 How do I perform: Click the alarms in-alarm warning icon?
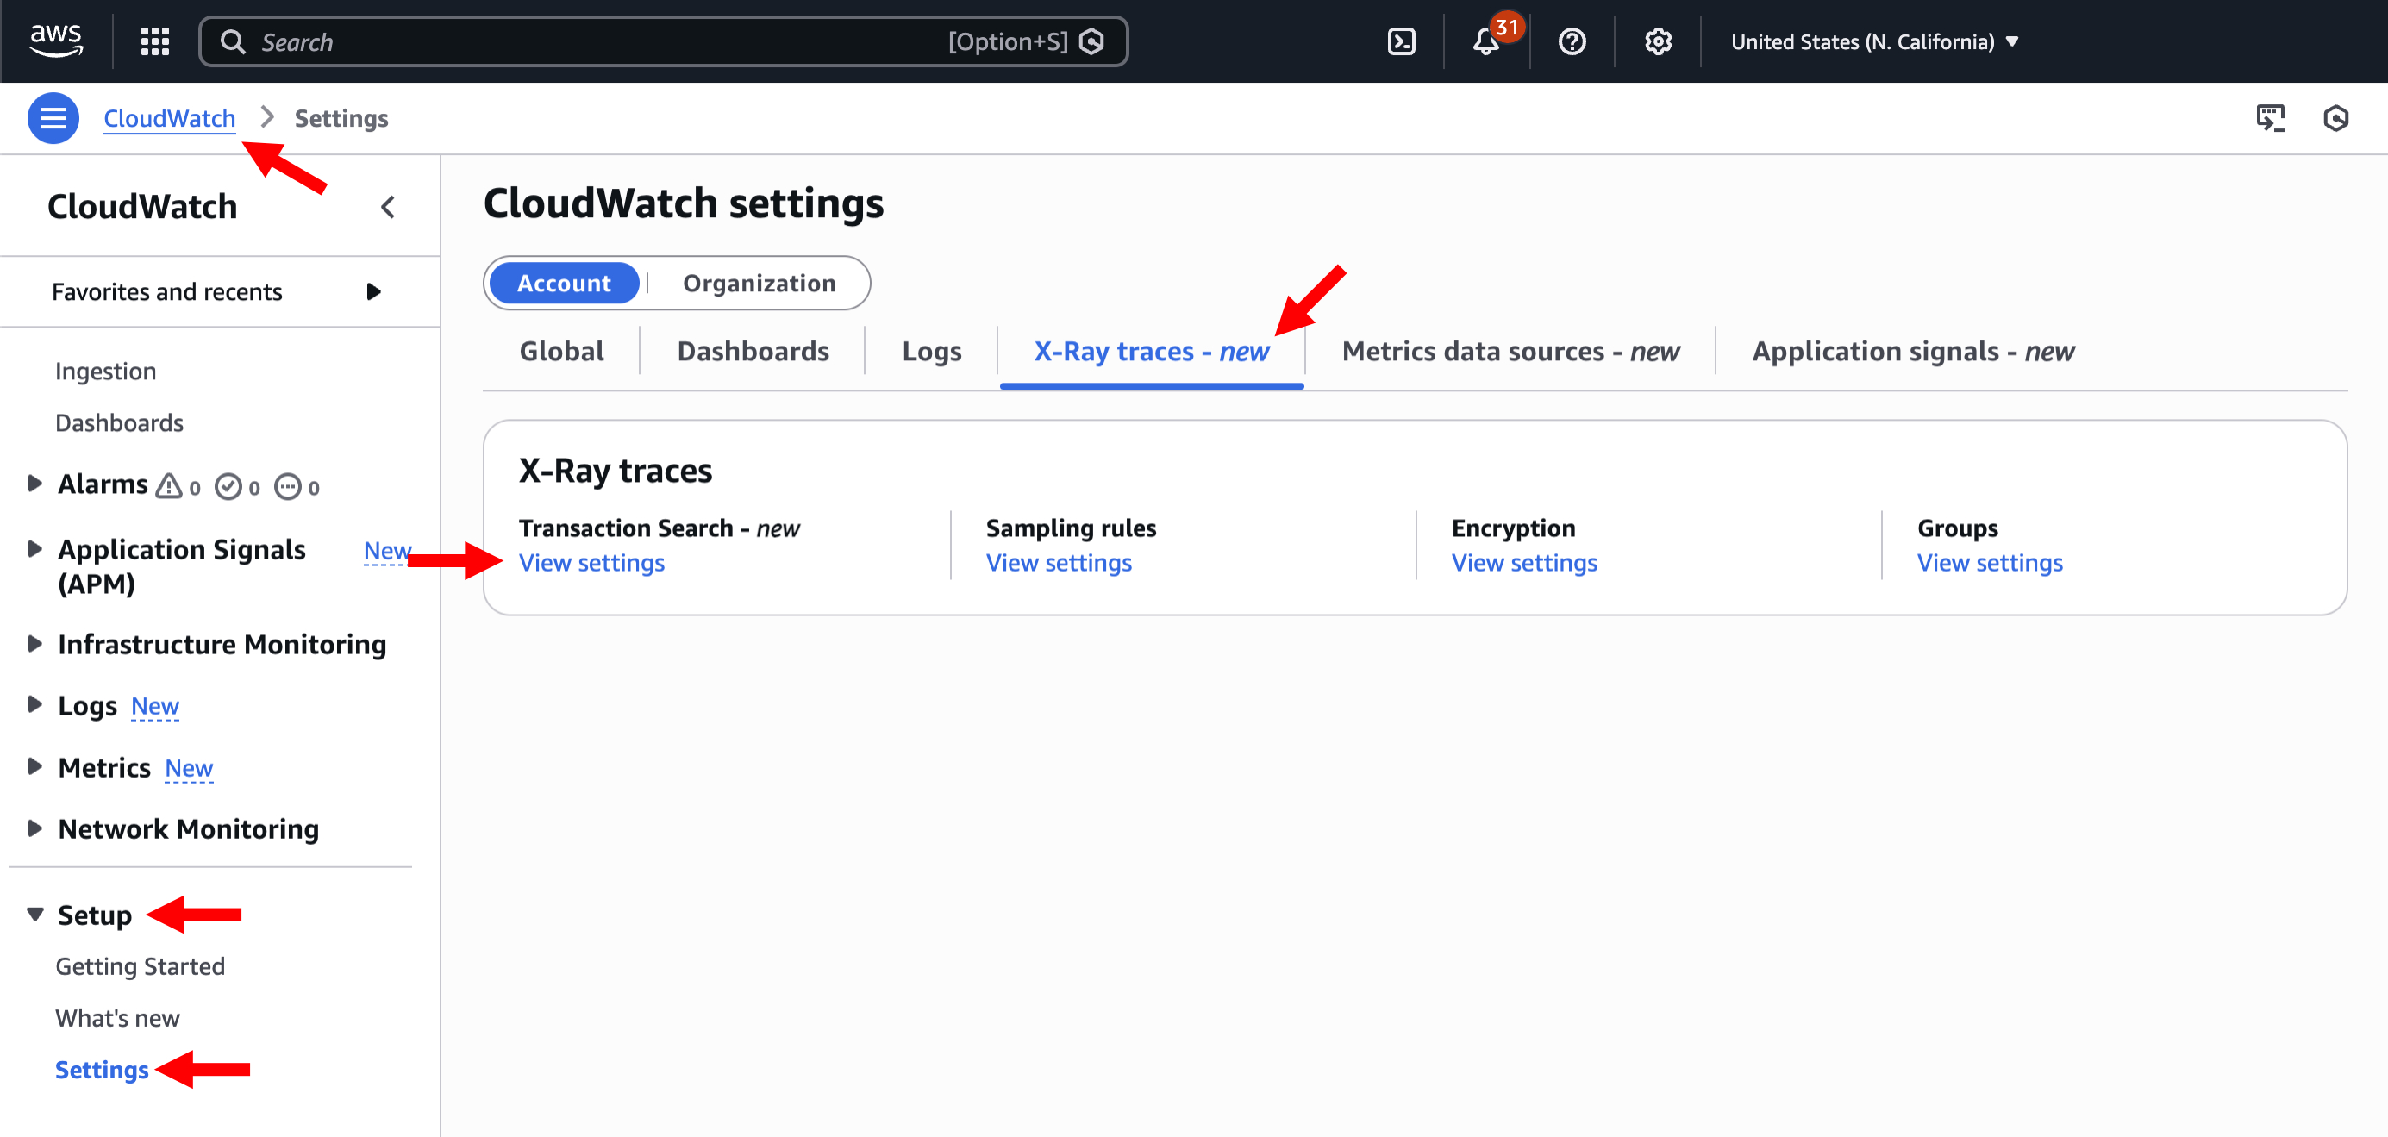[x=169, y=485]
